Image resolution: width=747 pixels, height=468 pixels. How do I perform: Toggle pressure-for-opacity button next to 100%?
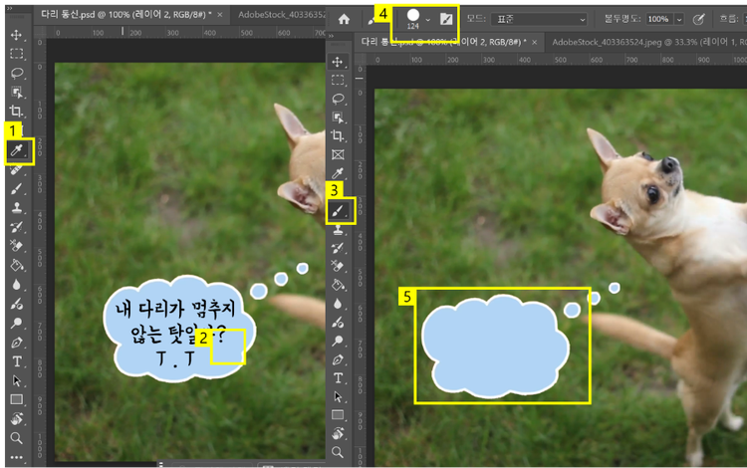pyautogui.click(x=698, y=19)
